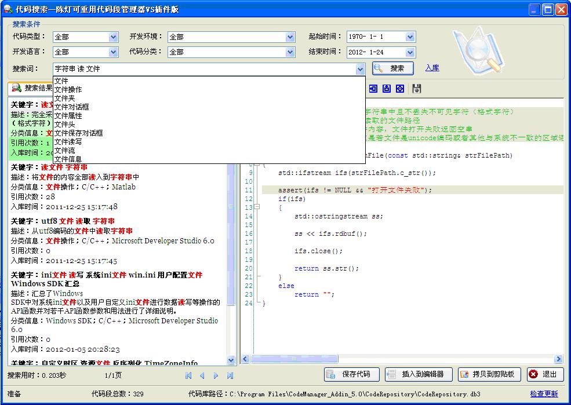Go to the next results page
The width and height of the screenshot is (571, 405).
pyautogui.click(x=216, y=375)
